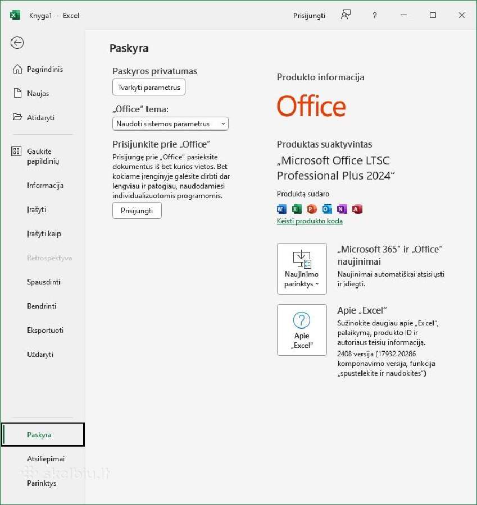Click Prisijungti in the title bar
This screenshot has width=477, height=505.
pyautogui.click(x=309, y=16)
